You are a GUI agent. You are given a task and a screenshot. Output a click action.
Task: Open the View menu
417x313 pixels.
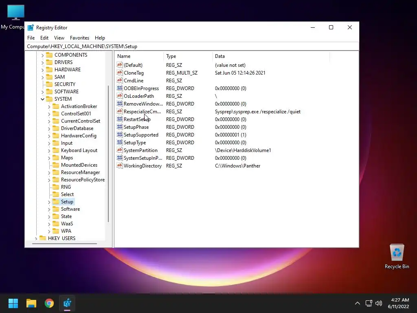click(x=59, y=38)
